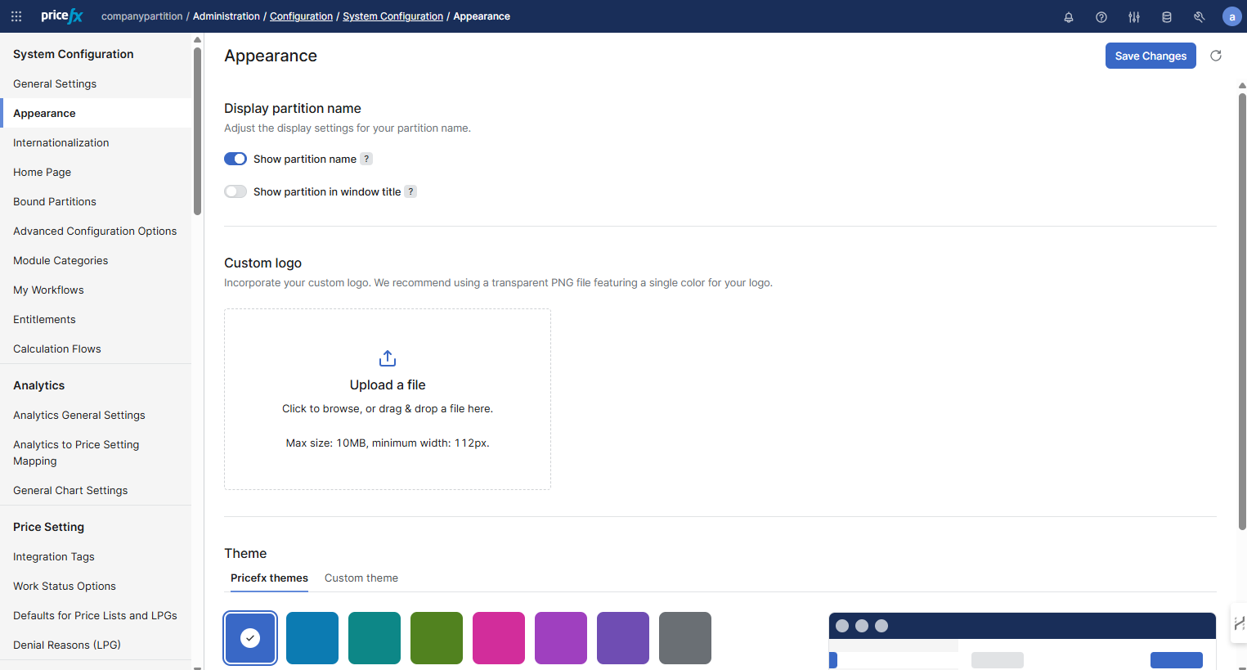Open the wrench tools icon in header
1247x670 pixels.
(1199, 17)
